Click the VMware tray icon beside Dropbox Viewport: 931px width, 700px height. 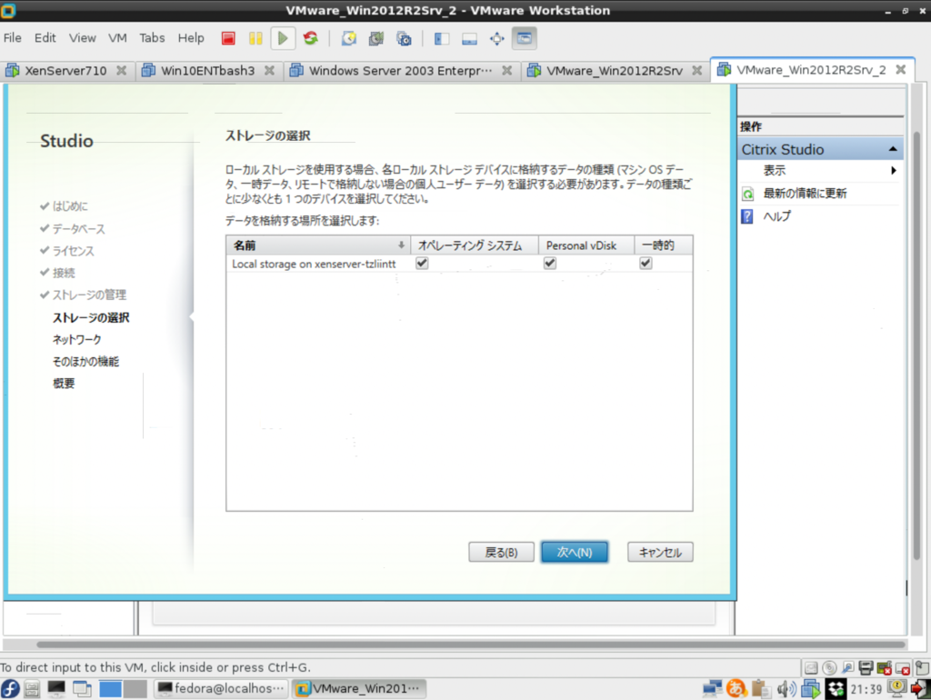(810, 689)
